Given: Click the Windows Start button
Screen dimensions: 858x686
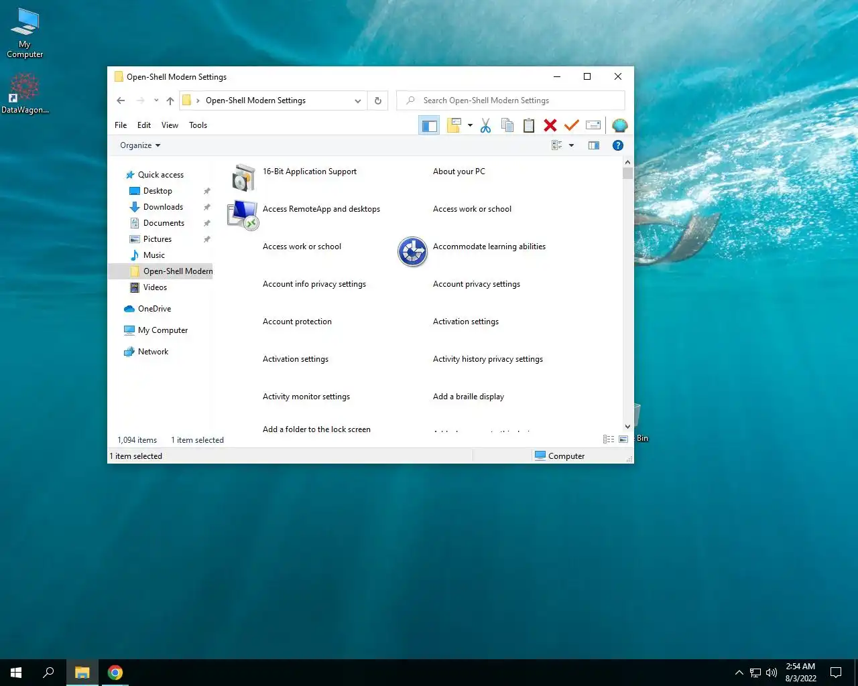Looking at the screenshot, I should (16, 673).
